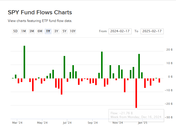Click the 'View charts featuring ETF fund flow data' text
The height and width of the screenshot is (127, 176).
click(40, 21)
